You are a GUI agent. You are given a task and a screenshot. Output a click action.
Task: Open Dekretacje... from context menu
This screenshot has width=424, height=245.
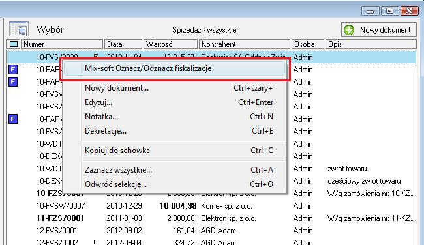click(x=174, y=131)
